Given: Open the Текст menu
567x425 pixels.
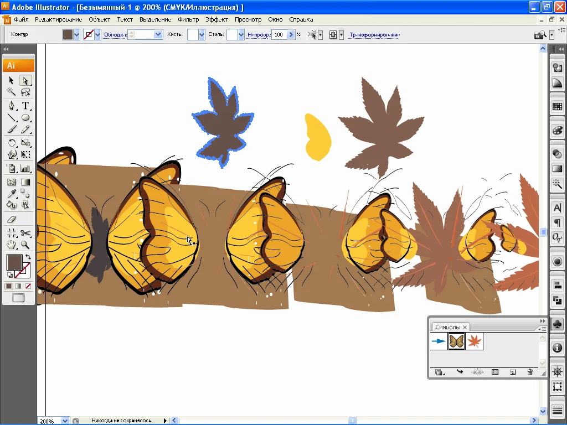Looking at the screenshot, I should [x=125, y=19].
